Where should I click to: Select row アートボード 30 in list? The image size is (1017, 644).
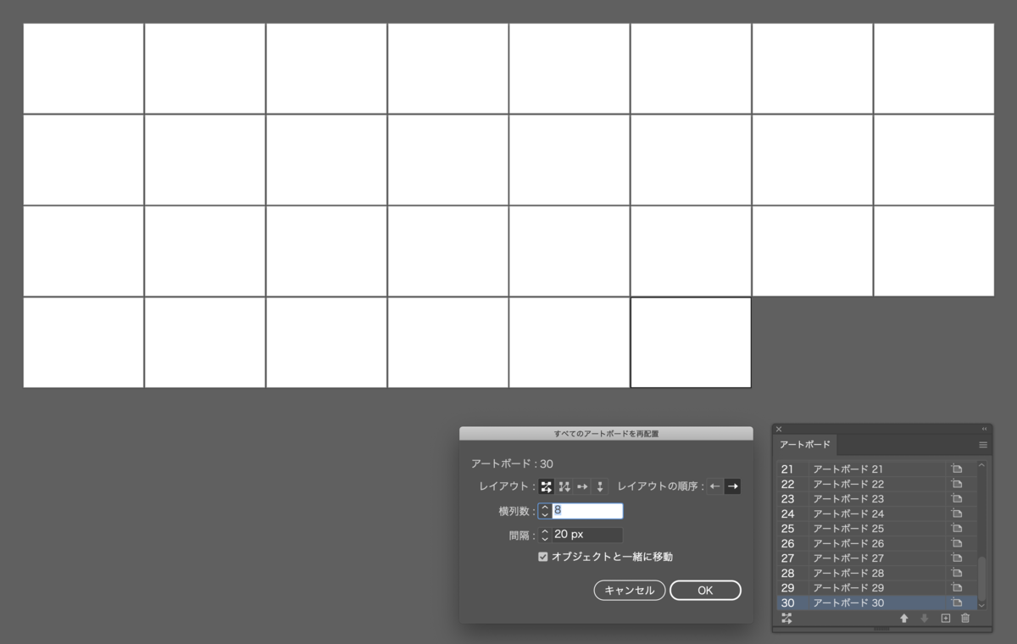pyautogui.click(x=876, y=602)
